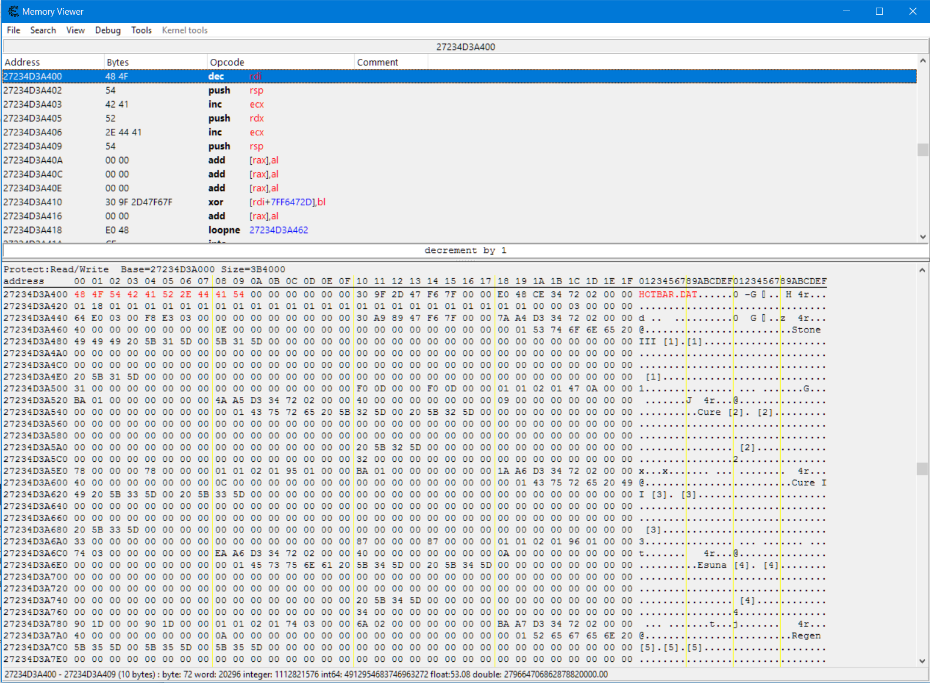Click the Cheat Engine icon in title bar

pyautogui.click(x=13, y=11)
